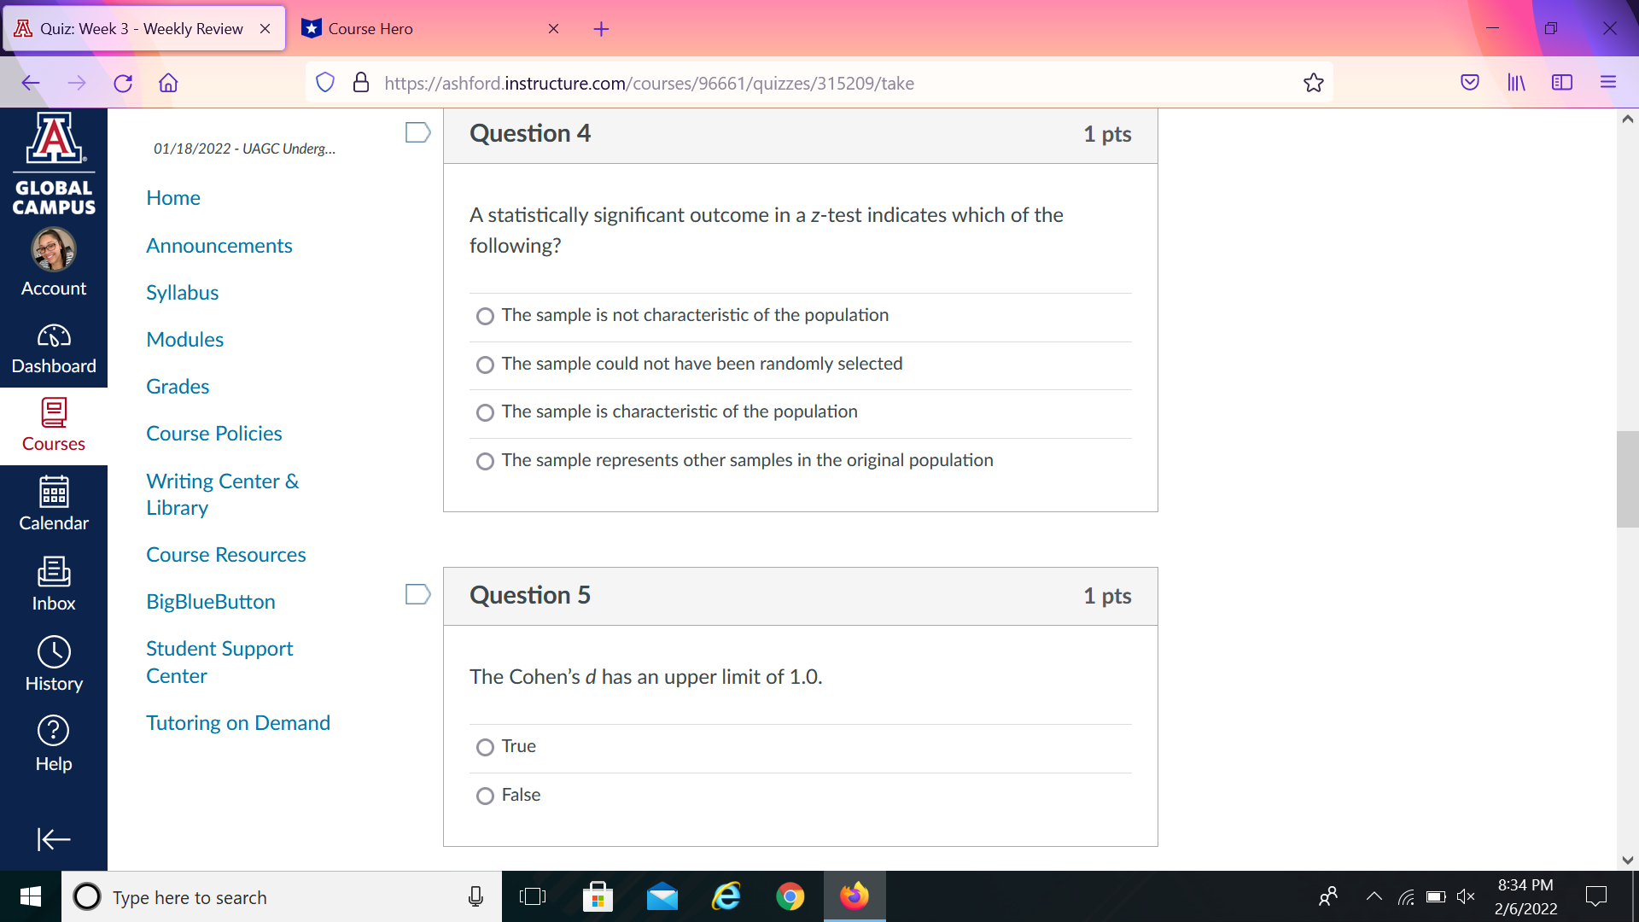Flag Question 4 using its bookmark icon
The image size is (1639, 922).
[417, 131]
